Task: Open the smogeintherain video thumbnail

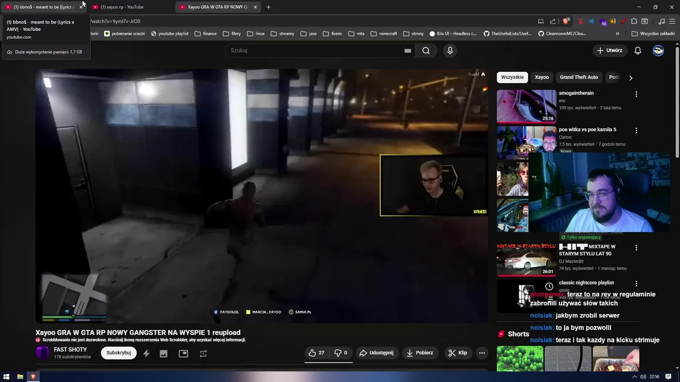Action: click(526, 106)
